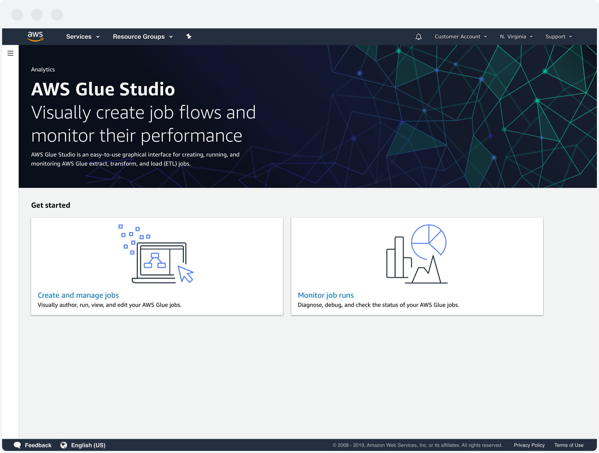Click the 'Diagnose, debug, and check' description
The image size is (599, 453).
(x=378, y=305)
